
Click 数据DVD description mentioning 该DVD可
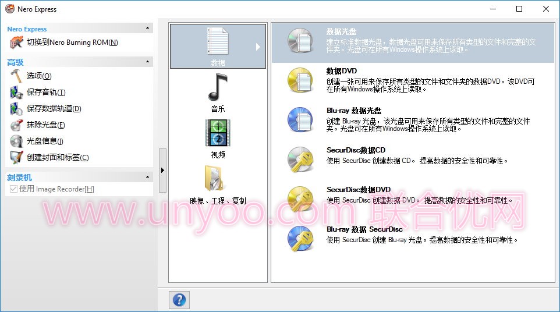pos(430,86)
